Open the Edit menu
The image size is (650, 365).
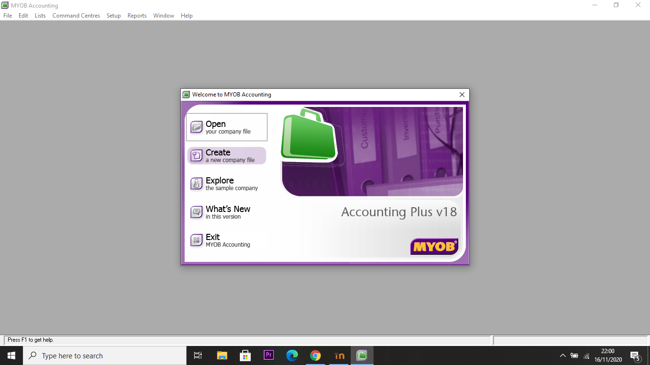23,16
